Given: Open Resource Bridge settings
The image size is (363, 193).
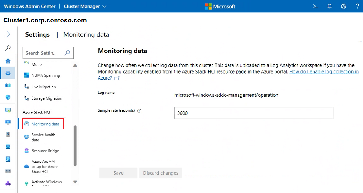Looking at the screenshot, I should click(45, 151).
